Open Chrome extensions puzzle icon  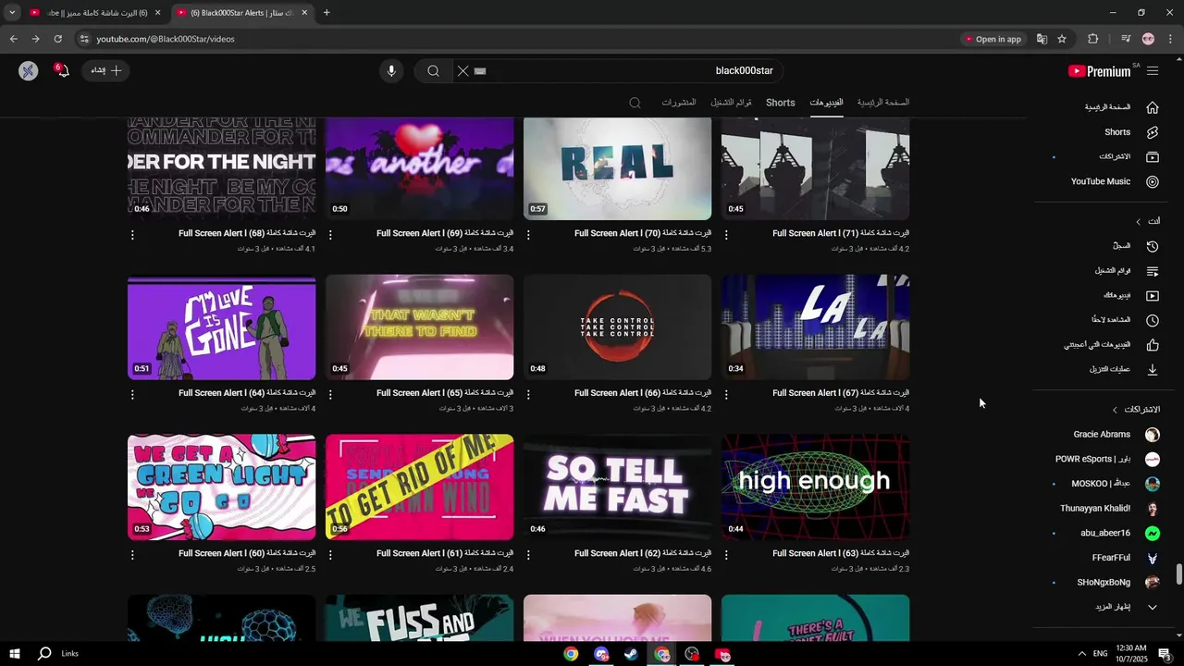(x=1093, y=39)
